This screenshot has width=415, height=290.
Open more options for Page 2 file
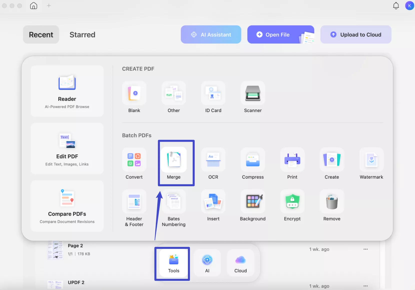pyautogui.click(x=365, y=249)
